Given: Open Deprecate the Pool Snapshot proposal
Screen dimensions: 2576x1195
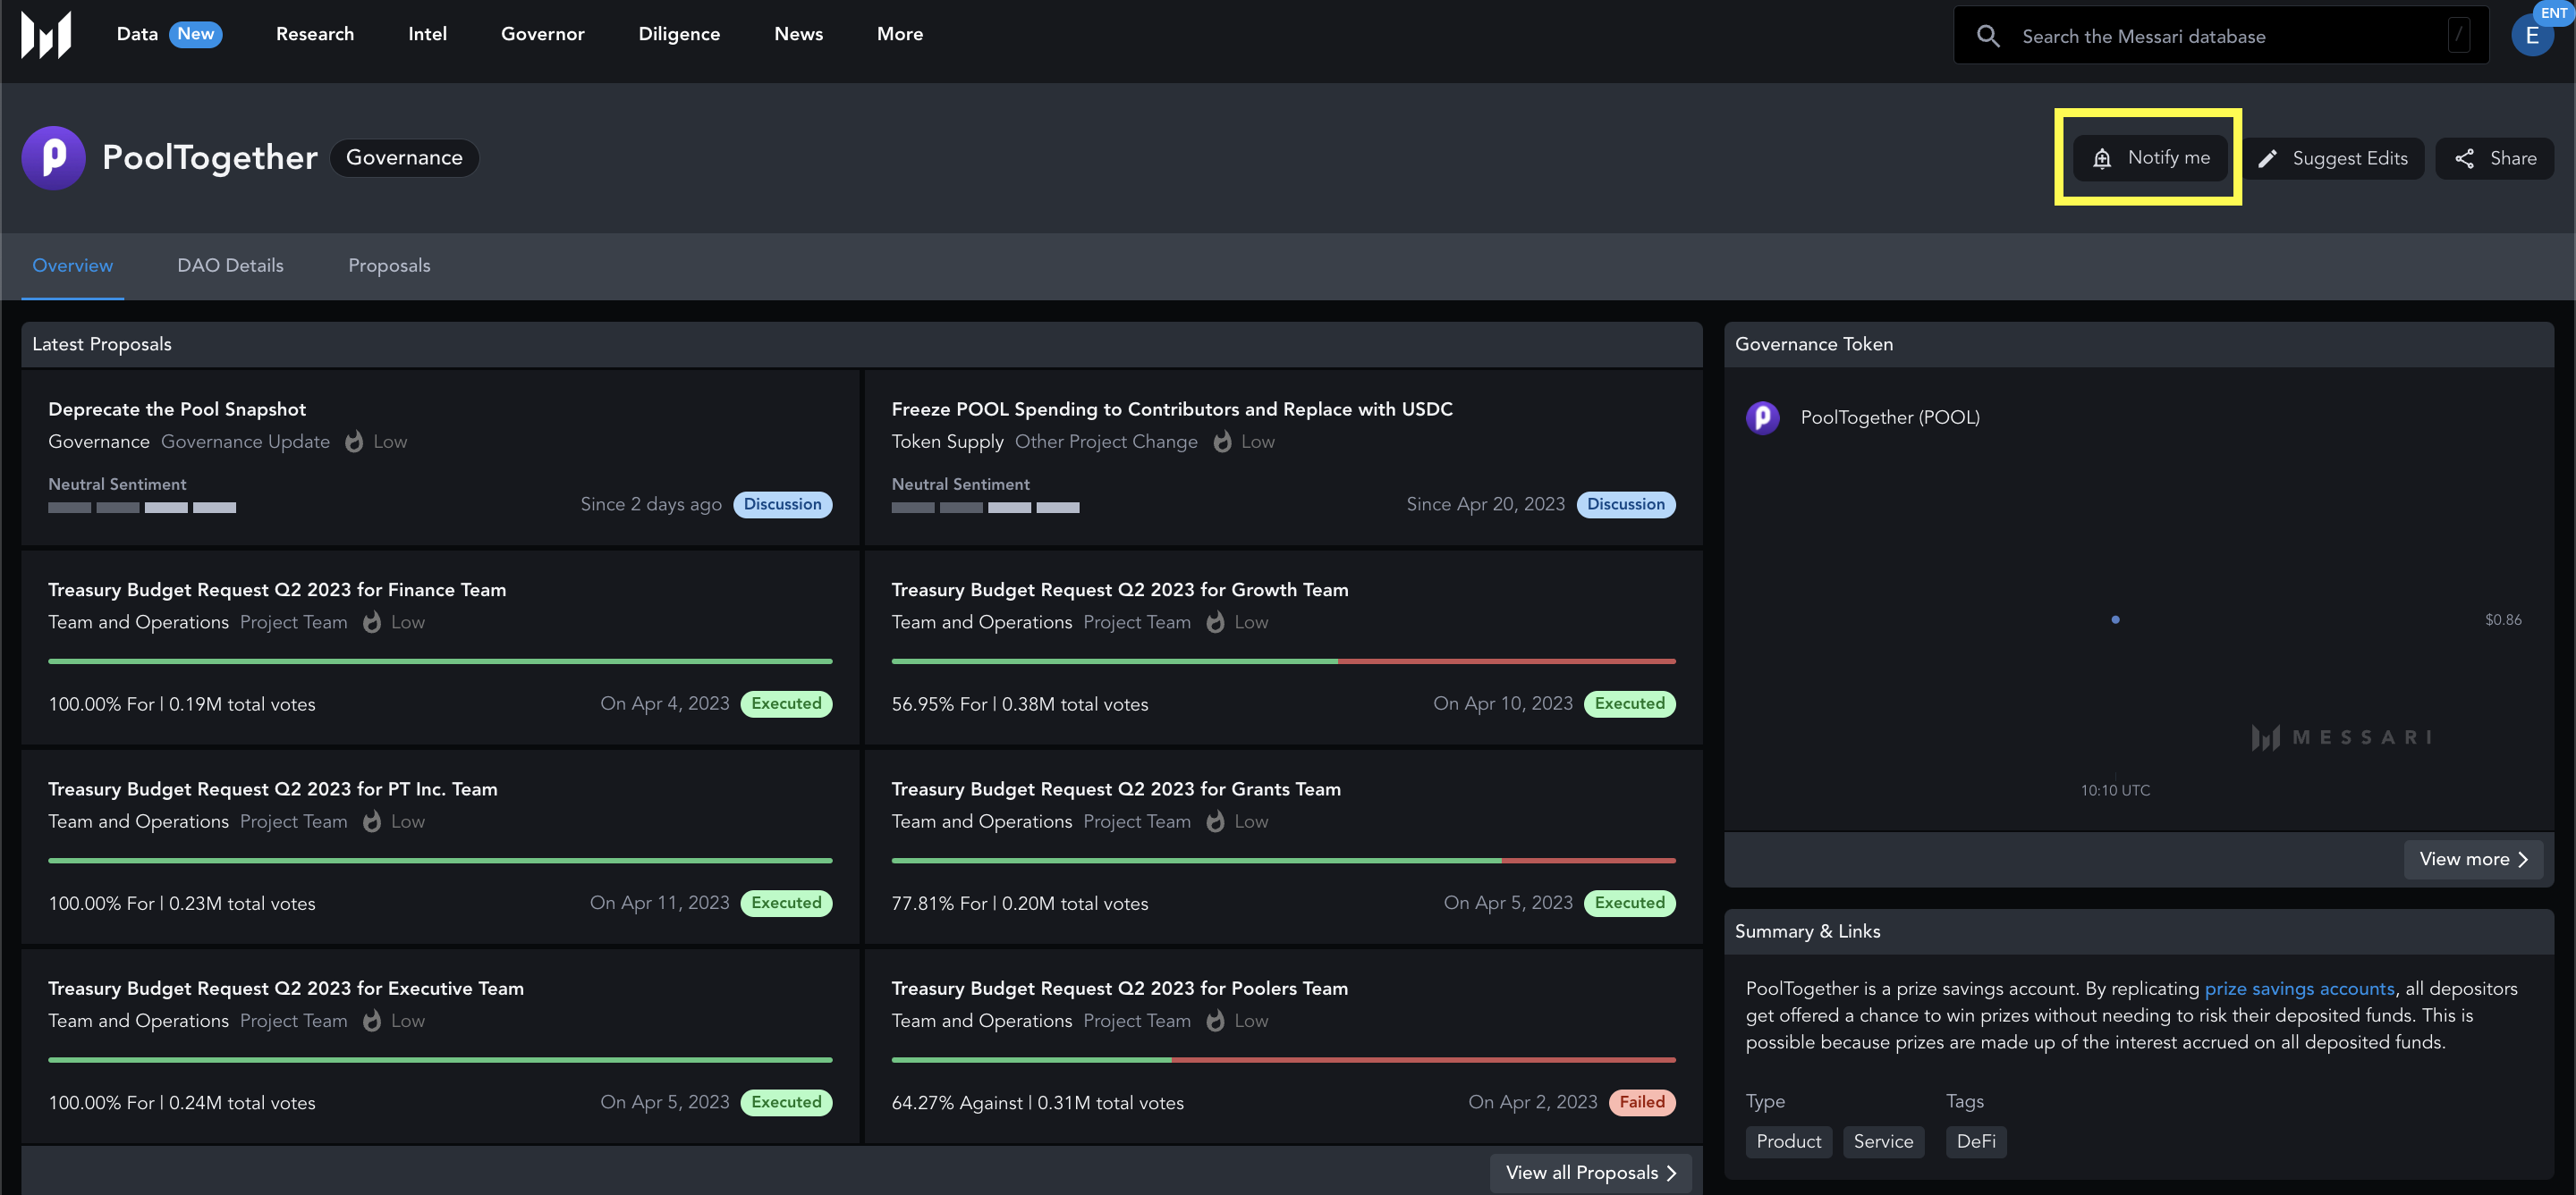Looking at the screenshot, I should (177, 408).
